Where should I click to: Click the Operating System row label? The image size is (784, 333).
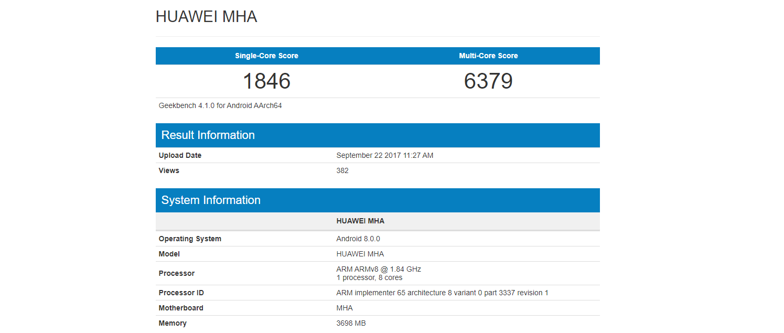tap(190, 239)
